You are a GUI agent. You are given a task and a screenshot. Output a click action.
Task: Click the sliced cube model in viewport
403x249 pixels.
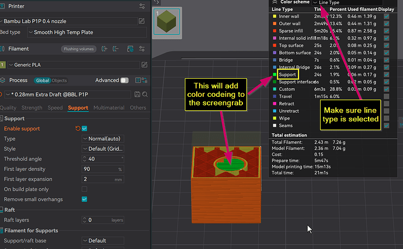tap(226, 185)
